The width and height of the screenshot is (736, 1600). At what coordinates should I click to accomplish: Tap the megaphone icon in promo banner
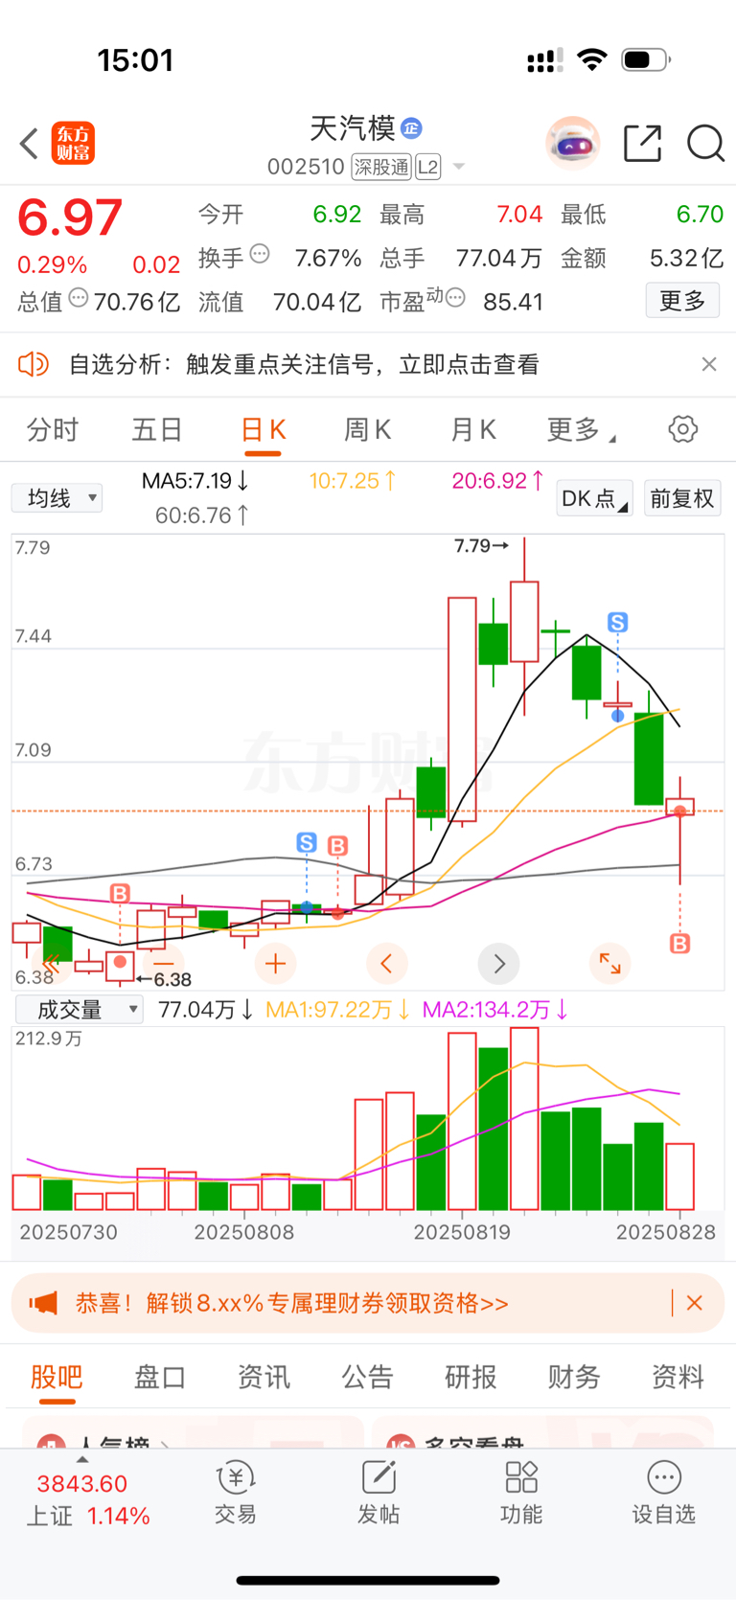coord(43,1303)
